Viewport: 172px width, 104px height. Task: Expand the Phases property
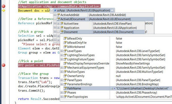point(62,92)
